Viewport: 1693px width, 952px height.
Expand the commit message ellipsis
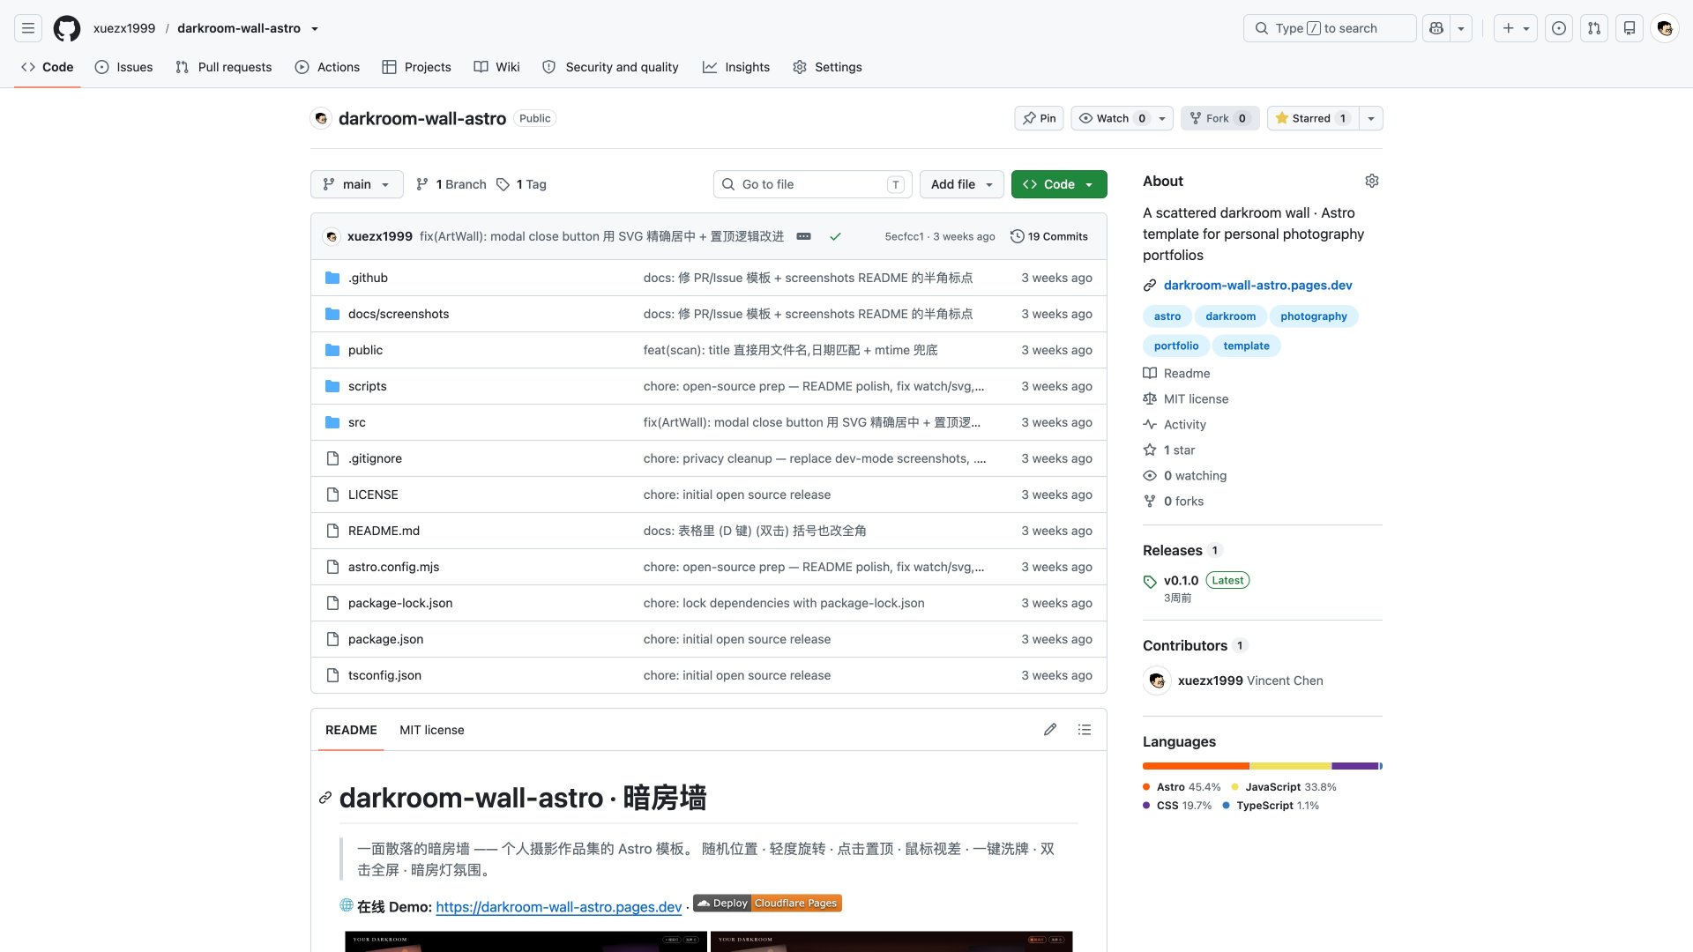coord(804,236)
